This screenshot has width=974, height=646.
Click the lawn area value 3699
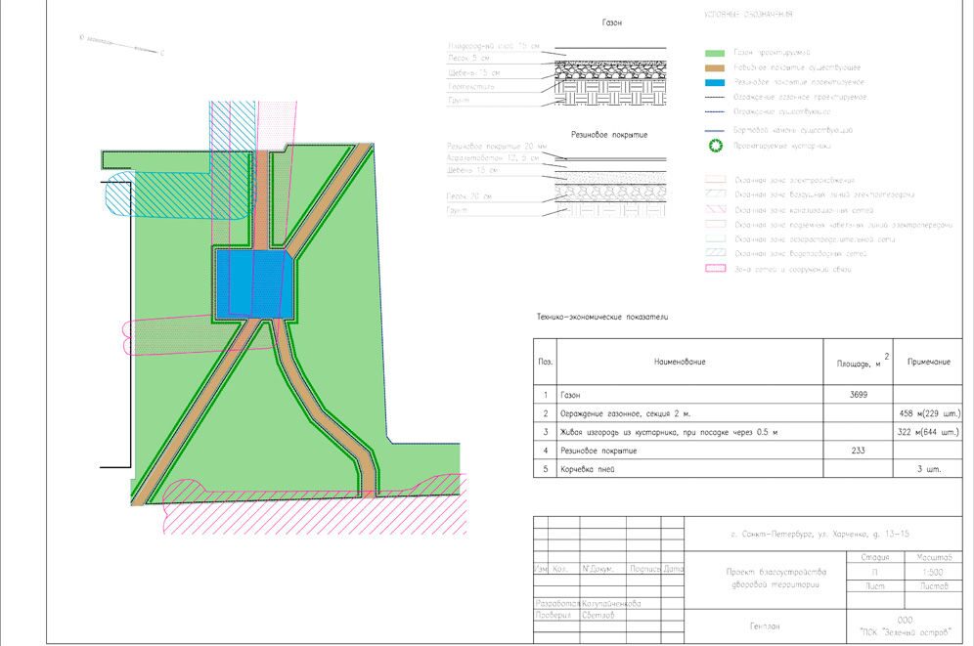[x=861, y=394]
